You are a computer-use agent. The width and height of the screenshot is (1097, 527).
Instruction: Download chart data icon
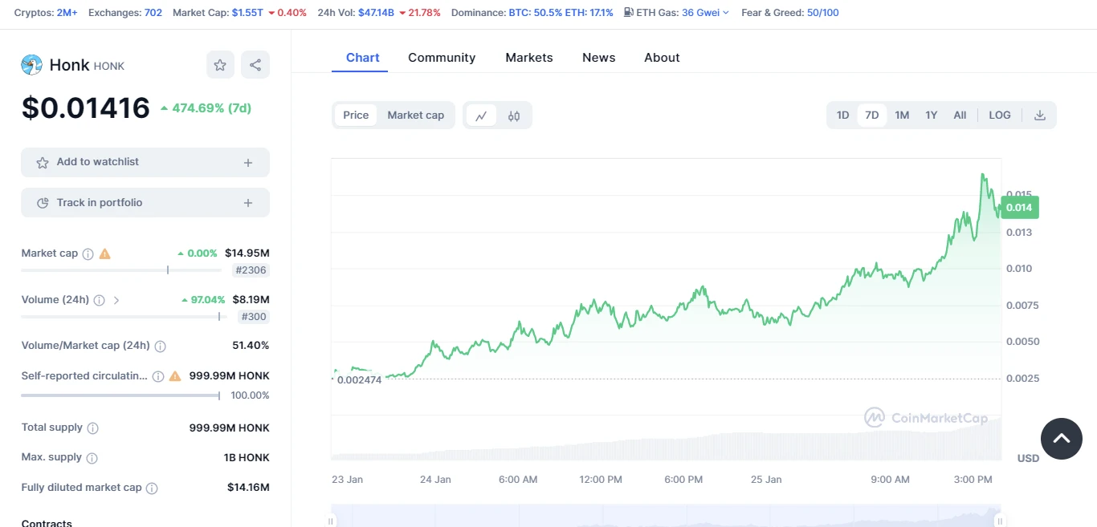(x=1040, y=116)
